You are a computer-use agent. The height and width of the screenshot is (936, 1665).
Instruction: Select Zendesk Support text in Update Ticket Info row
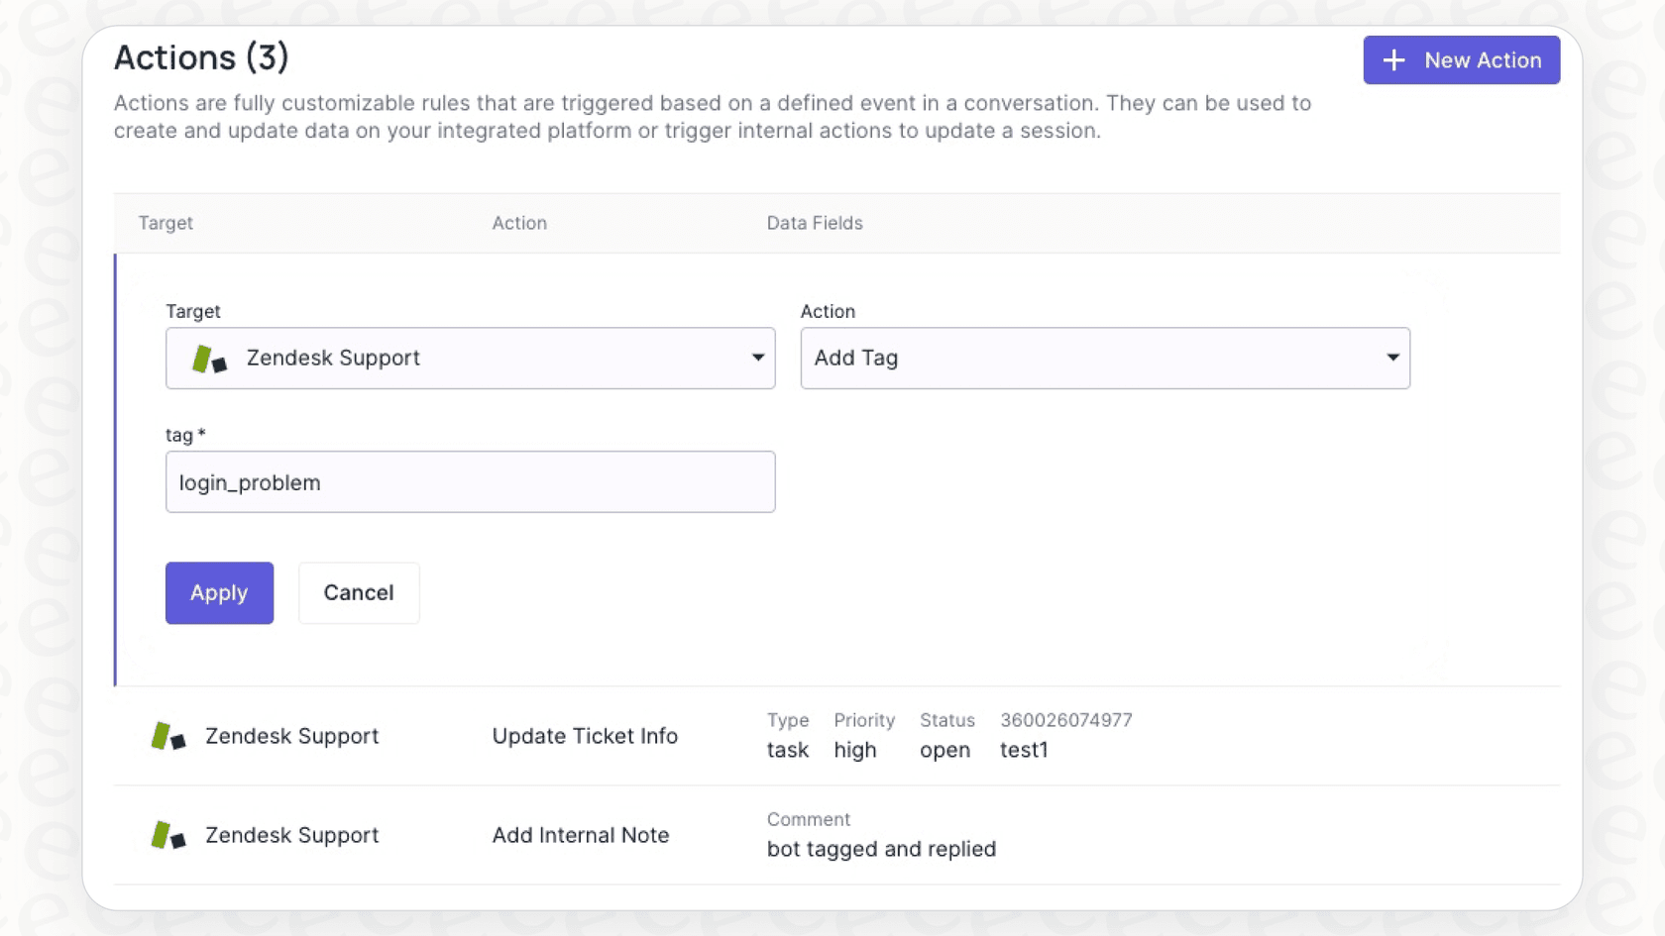291,736
